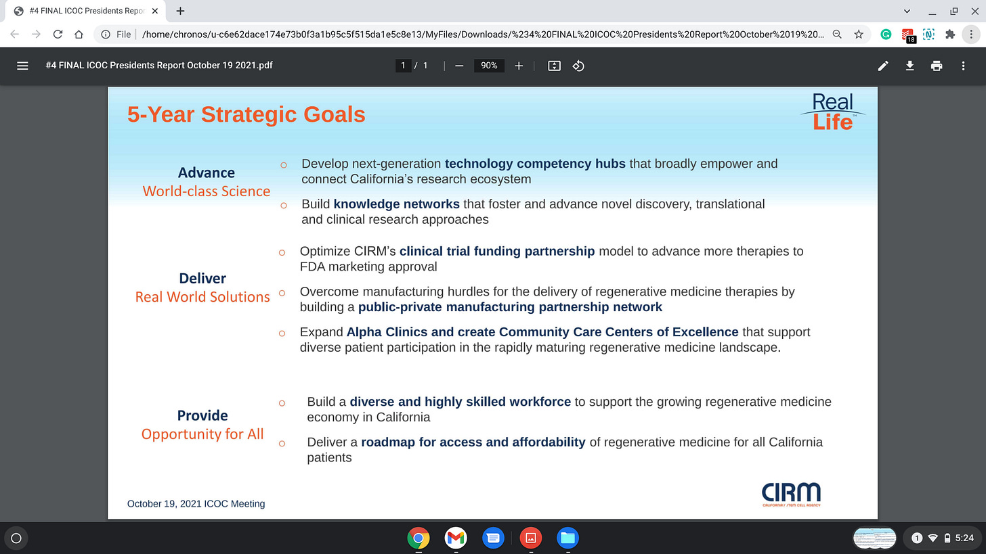Select the annotate pencil icon
The width and height of the screenshot is (986, 554).
tap(883, 66)
